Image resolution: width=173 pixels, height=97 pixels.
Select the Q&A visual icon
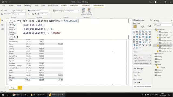[137, 45]
